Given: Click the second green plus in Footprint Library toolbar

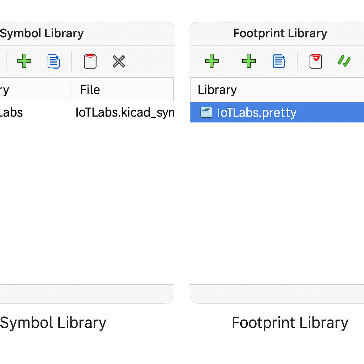Looking at the screenshot, I should pos(249,61).
